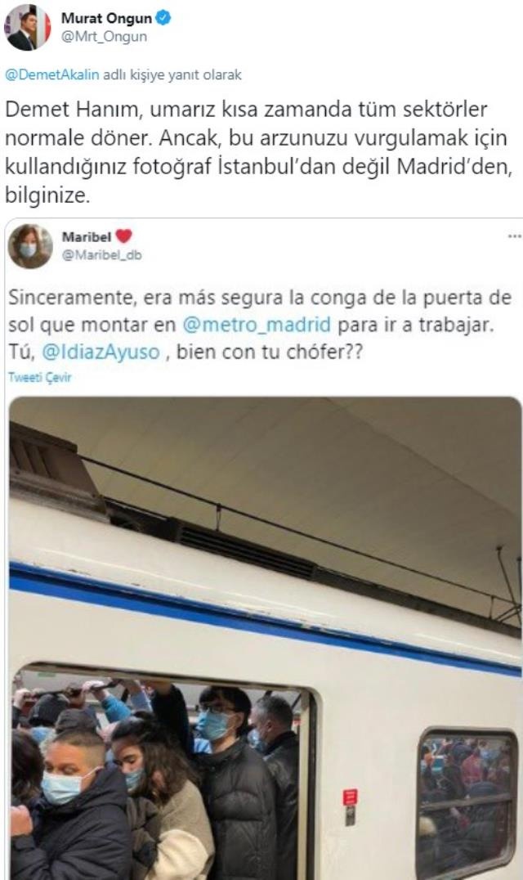Open Murat Ongun's profile picture

28,28
